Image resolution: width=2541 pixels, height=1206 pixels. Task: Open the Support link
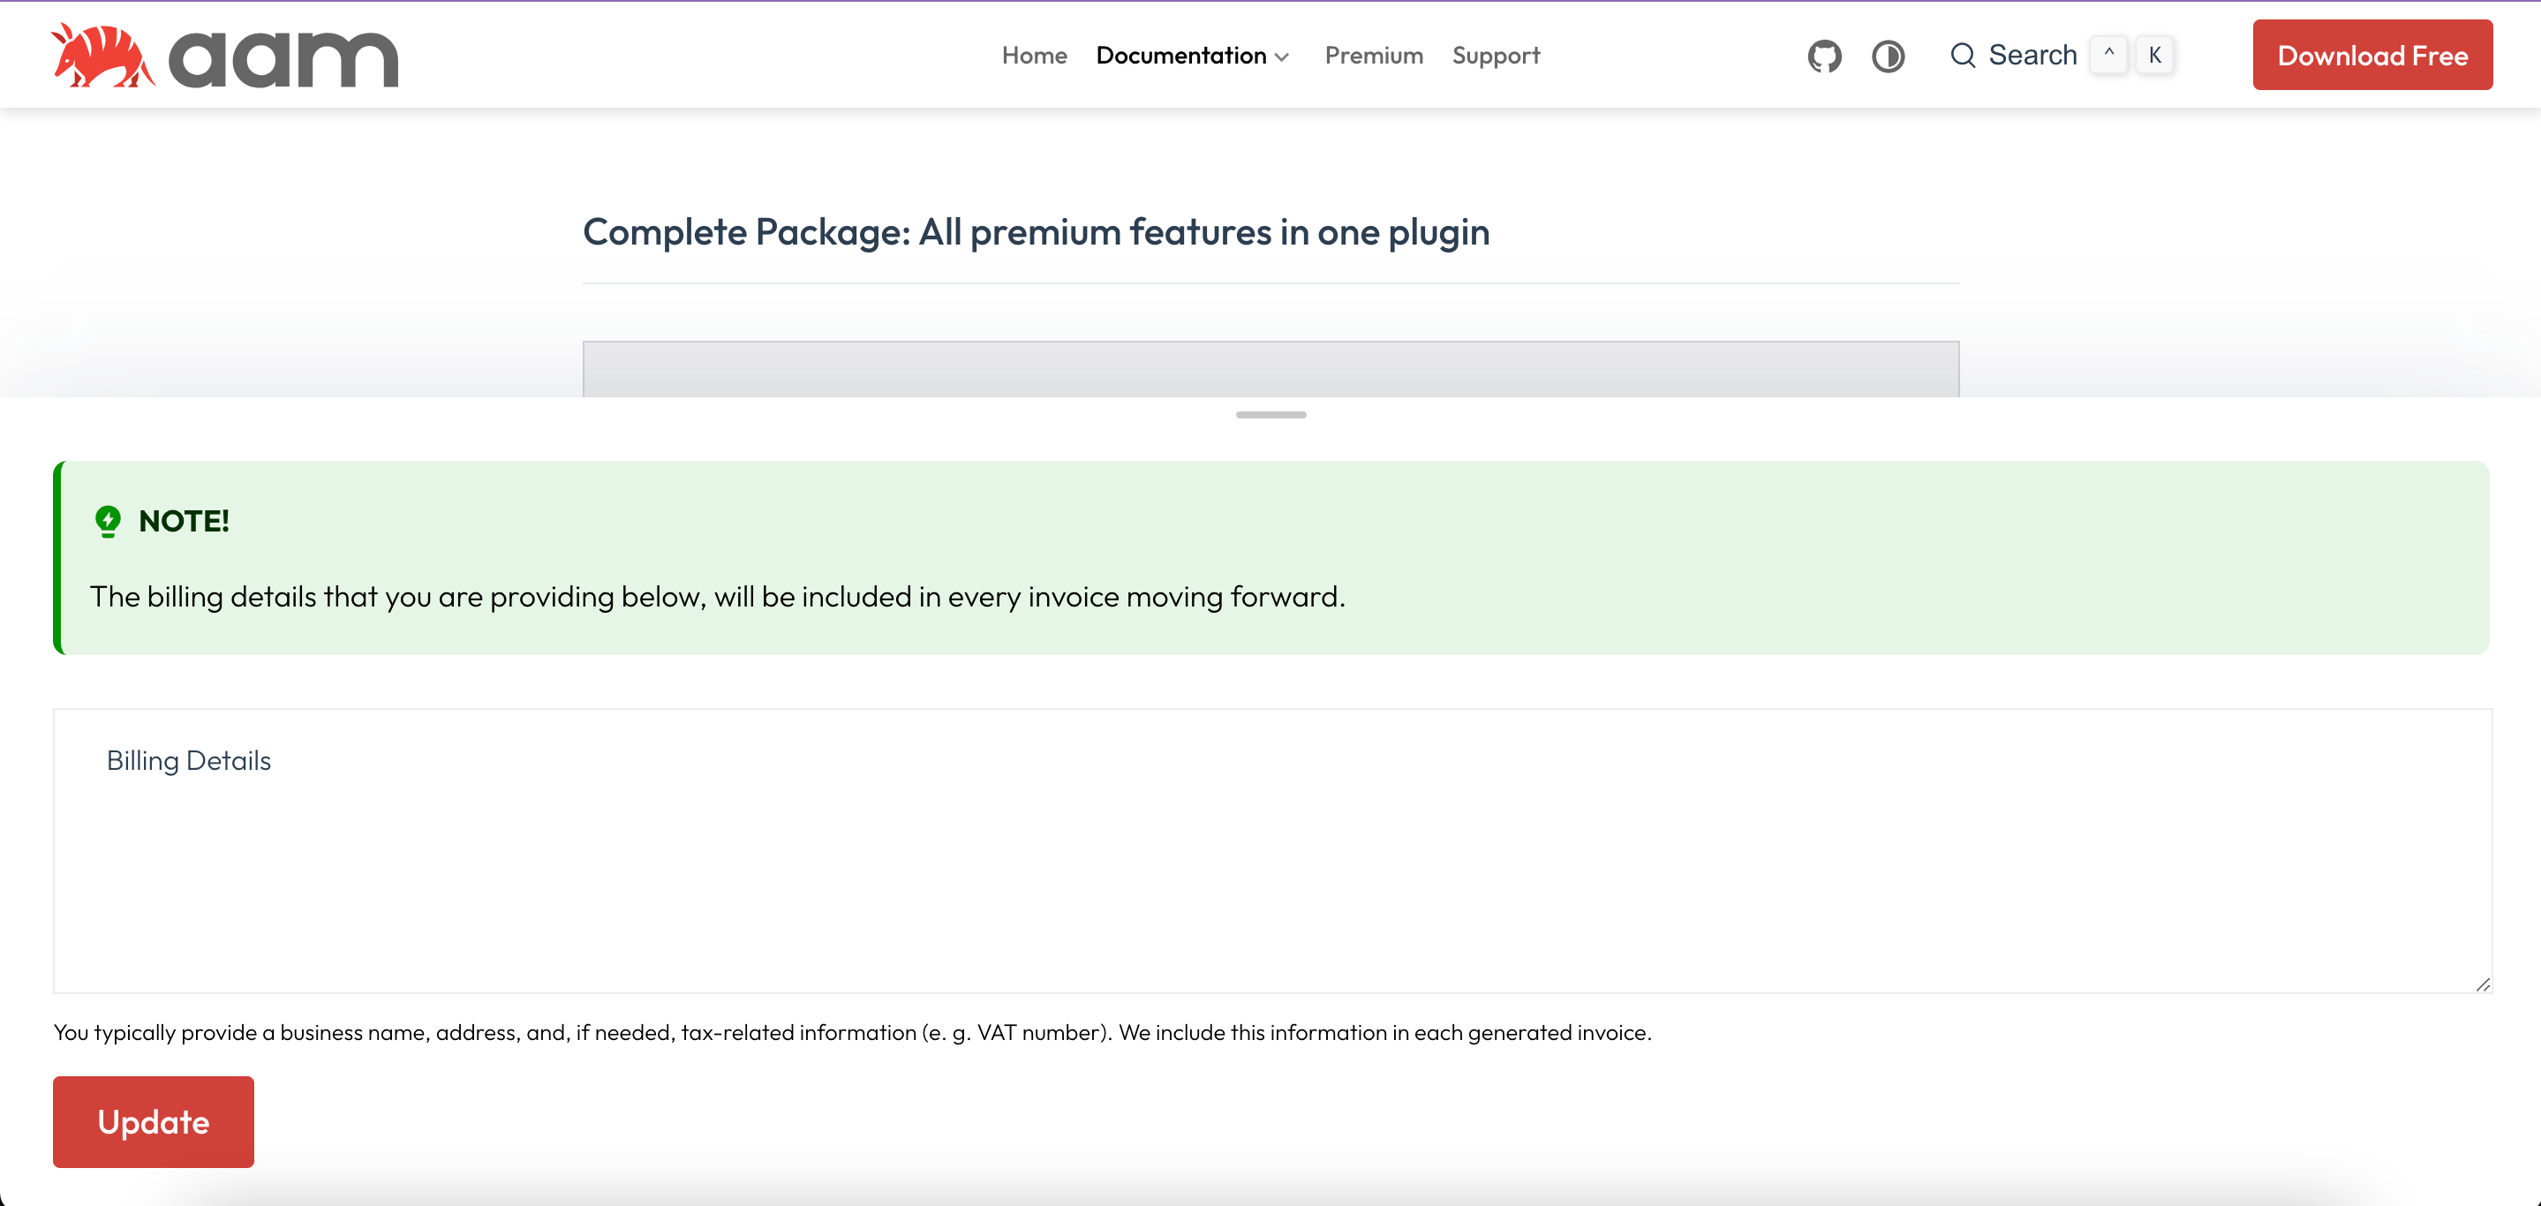click(1496, 57)
